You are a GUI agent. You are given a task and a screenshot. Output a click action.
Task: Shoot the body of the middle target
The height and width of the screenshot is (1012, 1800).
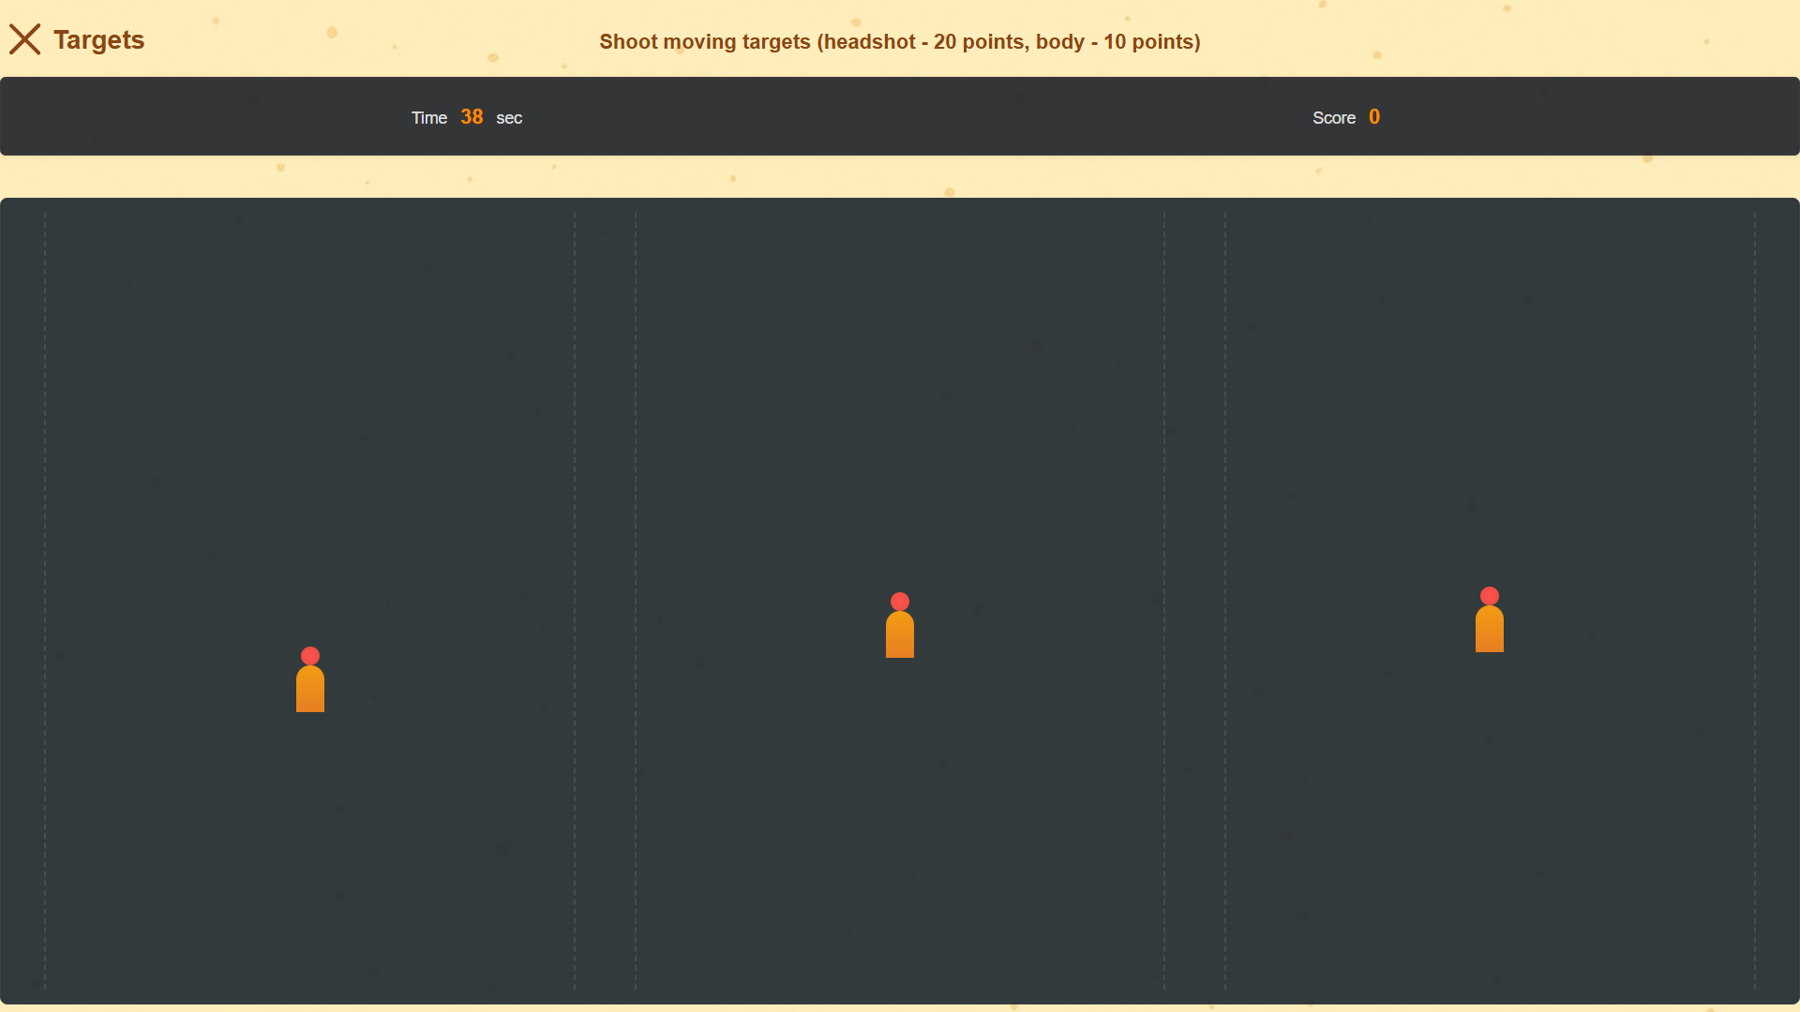[x=899, y=635]
